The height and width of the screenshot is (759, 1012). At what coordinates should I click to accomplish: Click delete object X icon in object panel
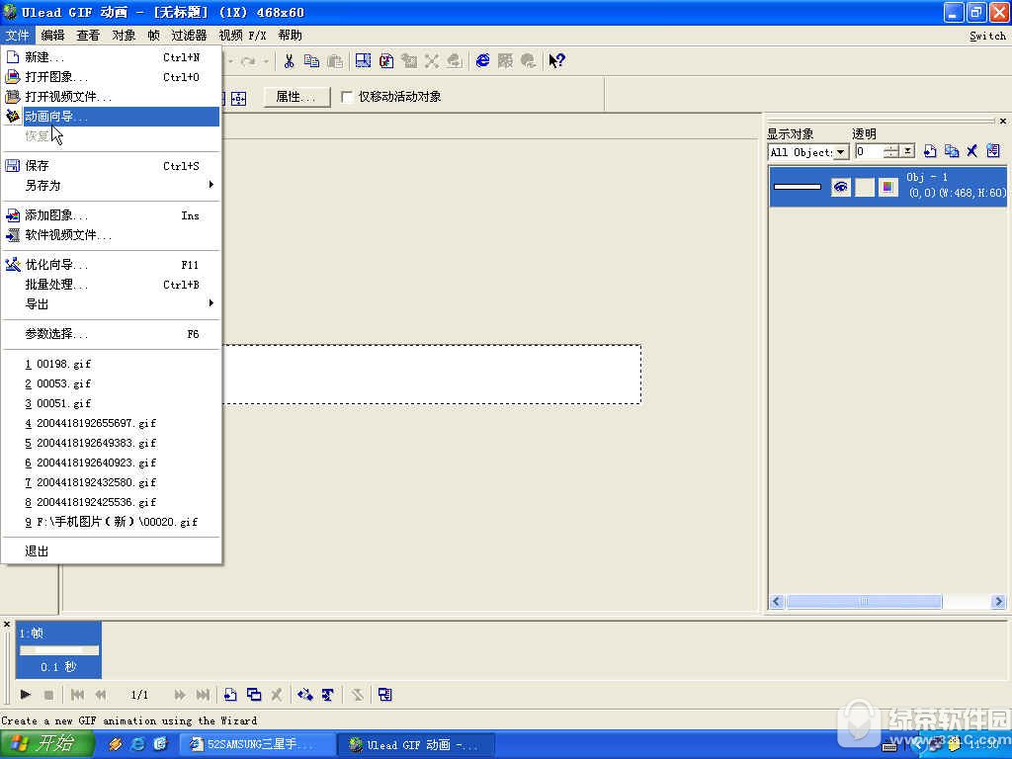972,151
